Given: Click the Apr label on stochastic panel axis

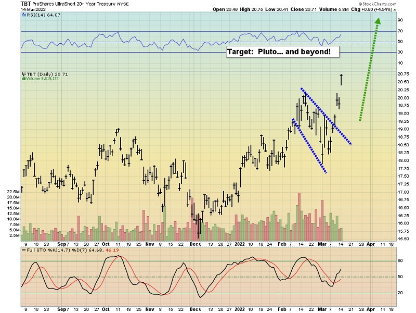Looking at the screenshot, I should tap(371, 309).
